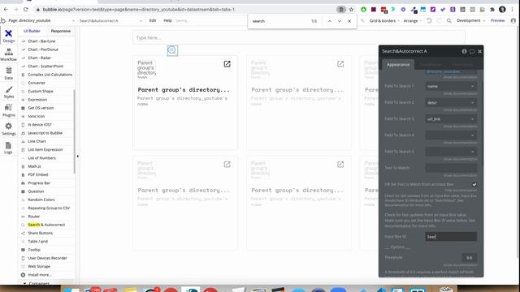Collapse the Containers section in palette

coord(24,283)
